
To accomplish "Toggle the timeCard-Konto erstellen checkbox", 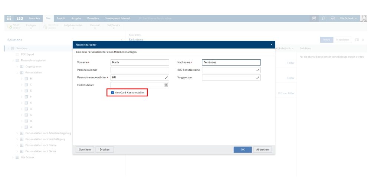I will coord(113,93).
